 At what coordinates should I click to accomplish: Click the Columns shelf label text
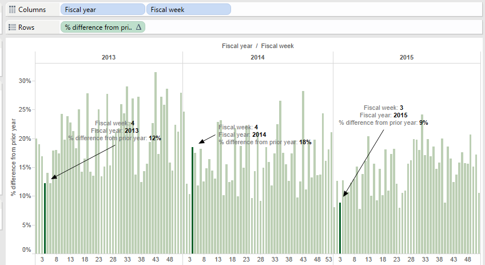tap(32, 10)
